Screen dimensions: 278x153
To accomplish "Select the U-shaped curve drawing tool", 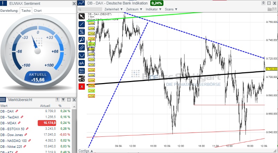I will (82, 55).
